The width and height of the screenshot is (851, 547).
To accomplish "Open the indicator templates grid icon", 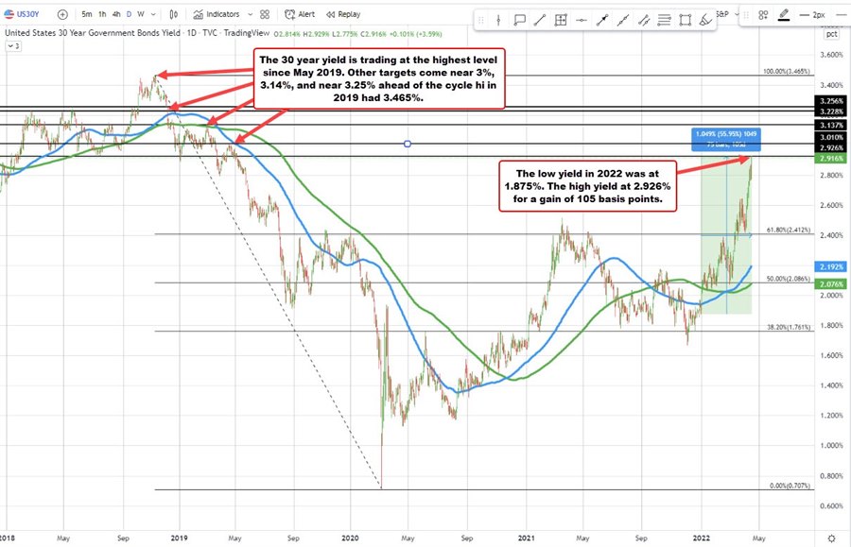I will click(x=263, y=14).
